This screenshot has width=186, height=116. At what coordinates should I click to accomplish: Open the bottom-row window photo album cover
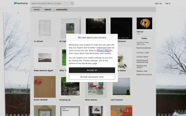(45, 111)
